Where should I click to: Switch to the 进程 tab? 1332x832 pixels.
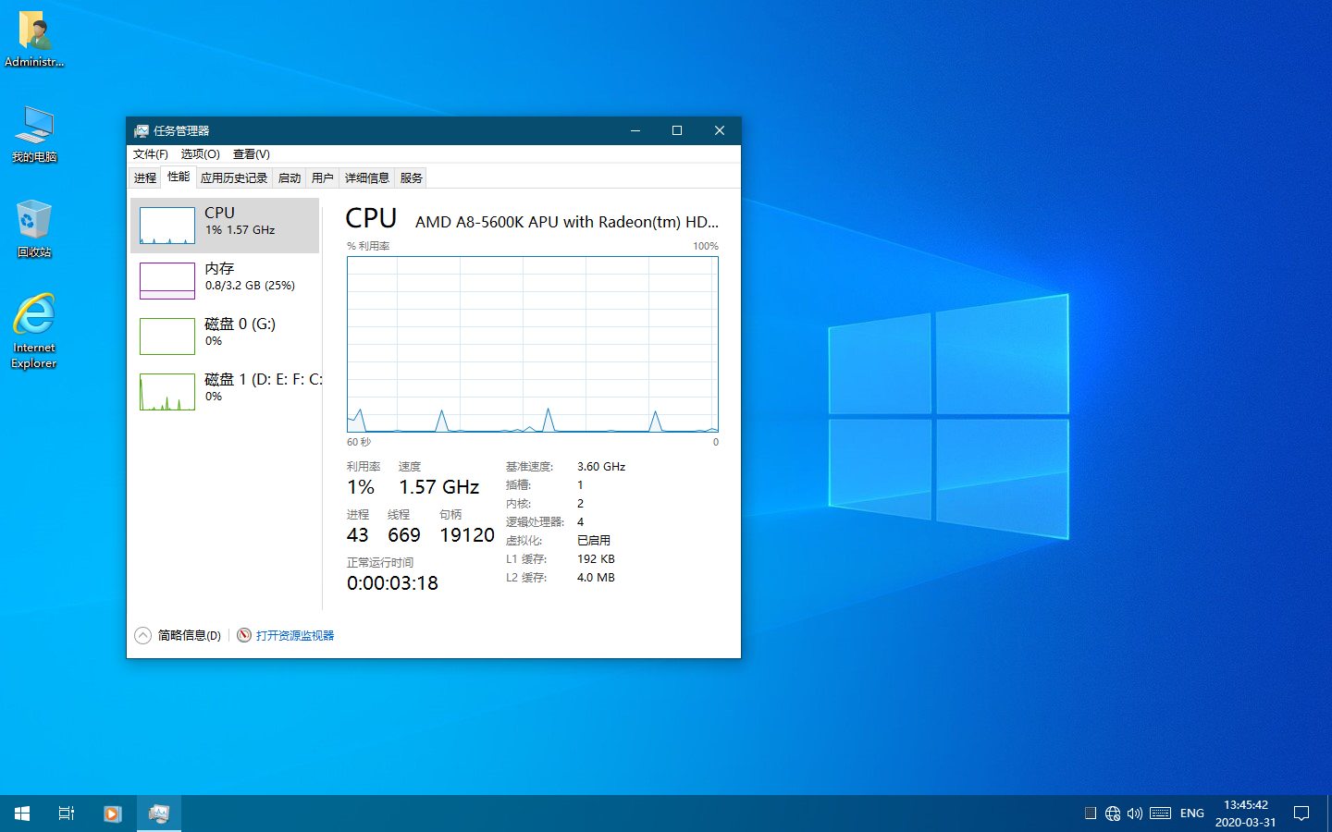[145, 178]
